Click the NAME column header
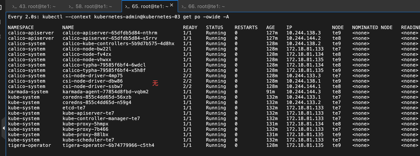 pos(68,28)
